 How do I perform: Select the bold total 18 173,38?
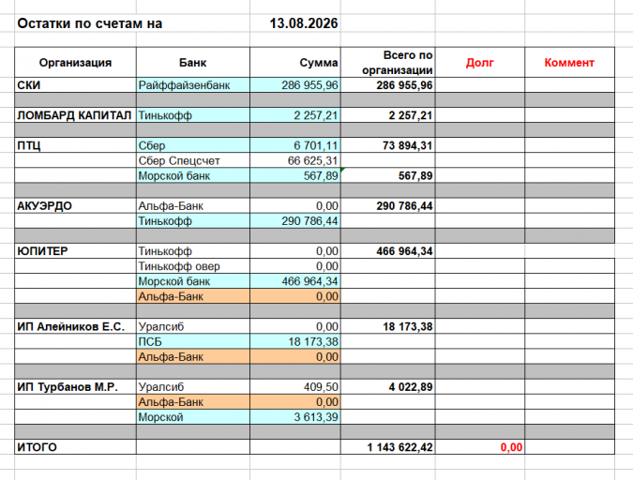pos(388,326)
